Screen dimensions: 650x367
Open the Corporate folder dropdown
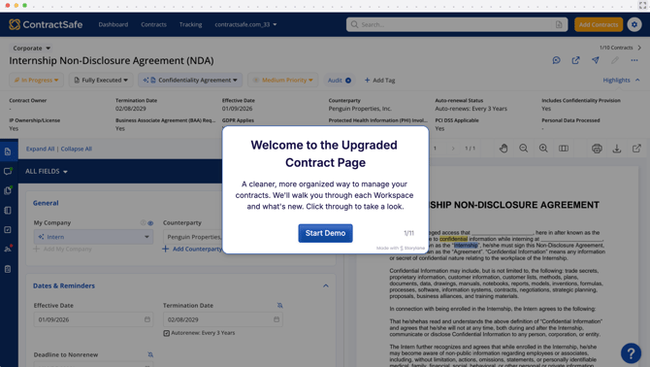click(x=31, y=49)
